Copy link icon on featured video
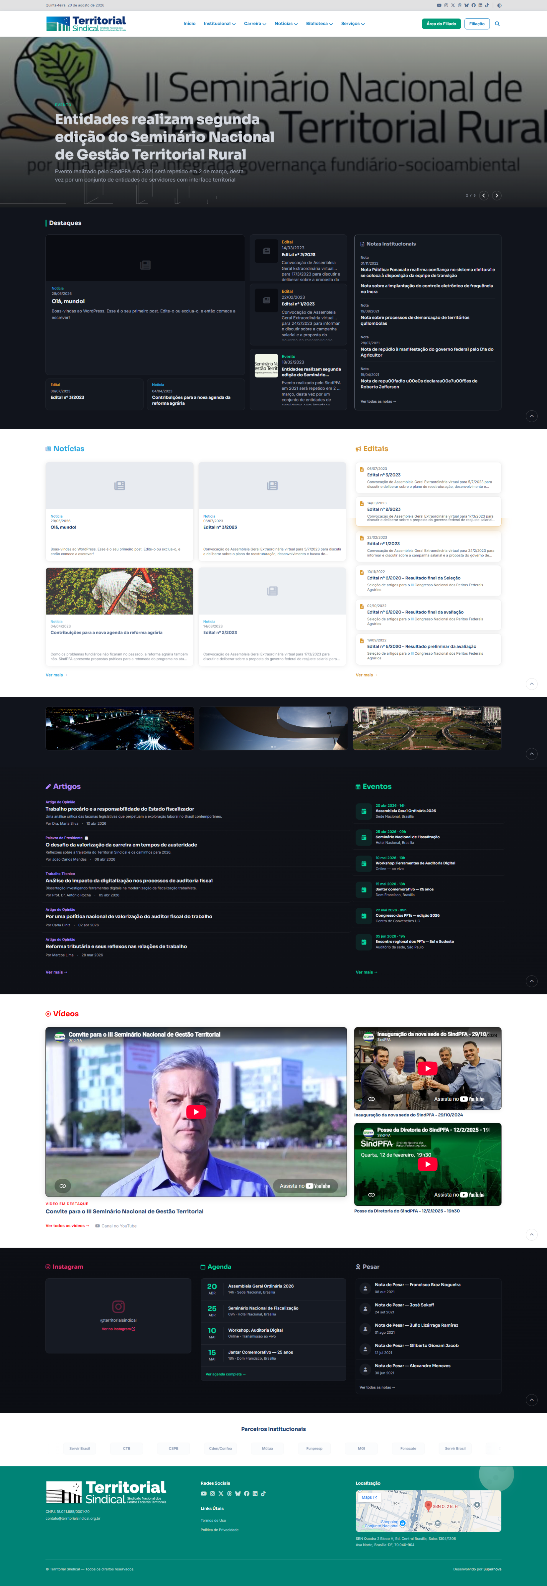The height and width of the screenshot is (1586, 547). [x=63, y=1186]
